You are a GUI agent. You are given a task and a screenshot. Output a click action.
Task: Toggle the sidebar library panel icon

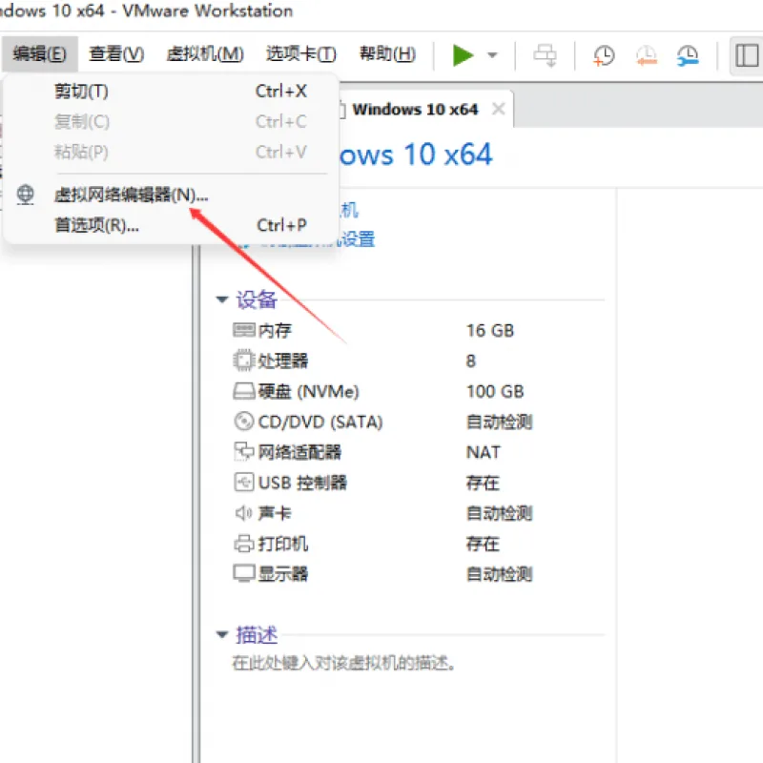click(x=747, y=55)
